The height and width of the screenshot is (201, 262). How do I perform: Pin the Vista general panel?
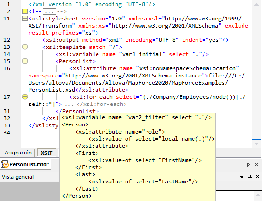[250, 176]
